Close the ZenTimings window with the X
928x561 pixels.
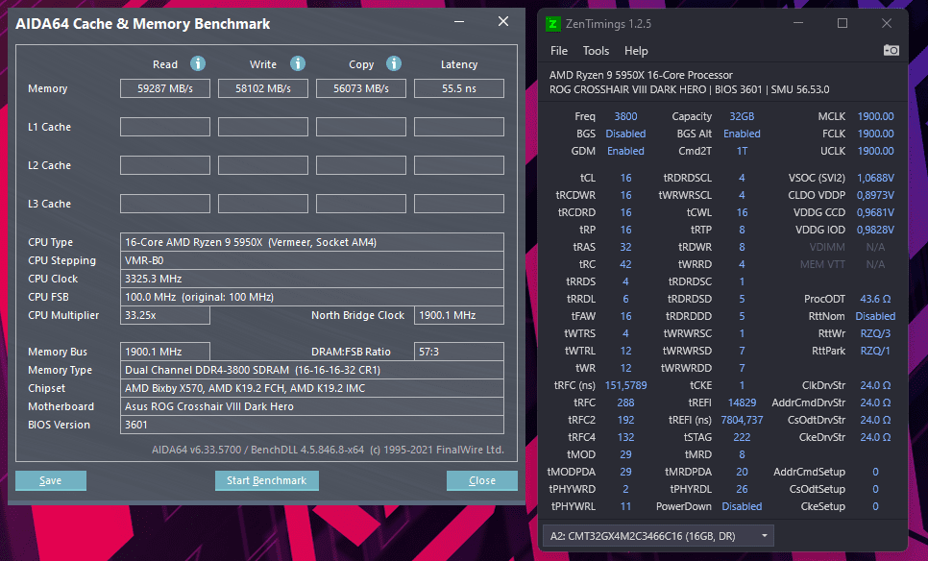pyautogui.click(x=886, y=23)
